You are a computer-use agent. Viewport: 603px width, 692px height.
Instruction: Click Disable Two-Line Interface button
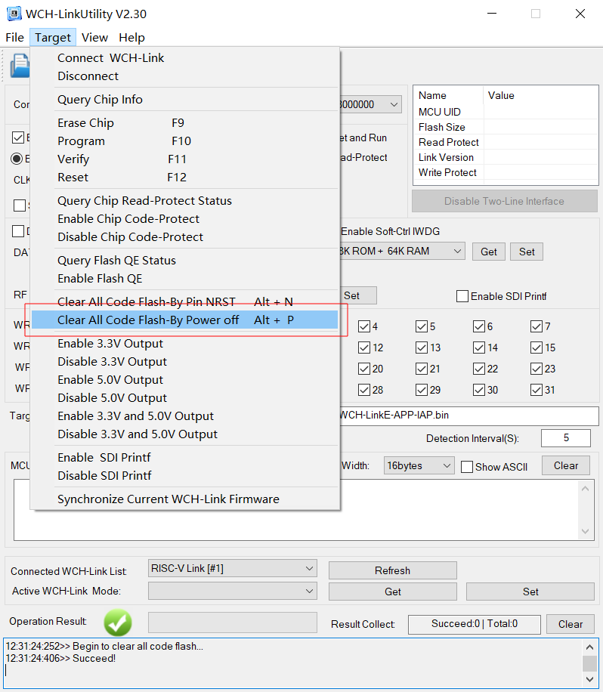(x=505, y=201)
